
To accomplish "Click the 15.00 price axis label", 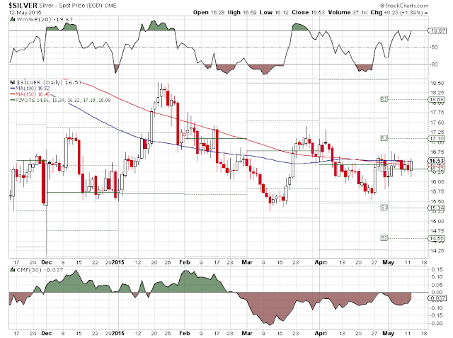I will tap(437, 221).
